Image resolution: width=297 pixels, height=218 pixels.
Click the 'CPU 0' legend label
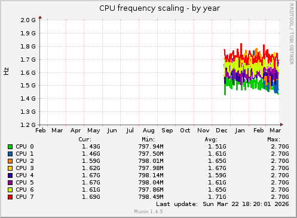[25, 147]
